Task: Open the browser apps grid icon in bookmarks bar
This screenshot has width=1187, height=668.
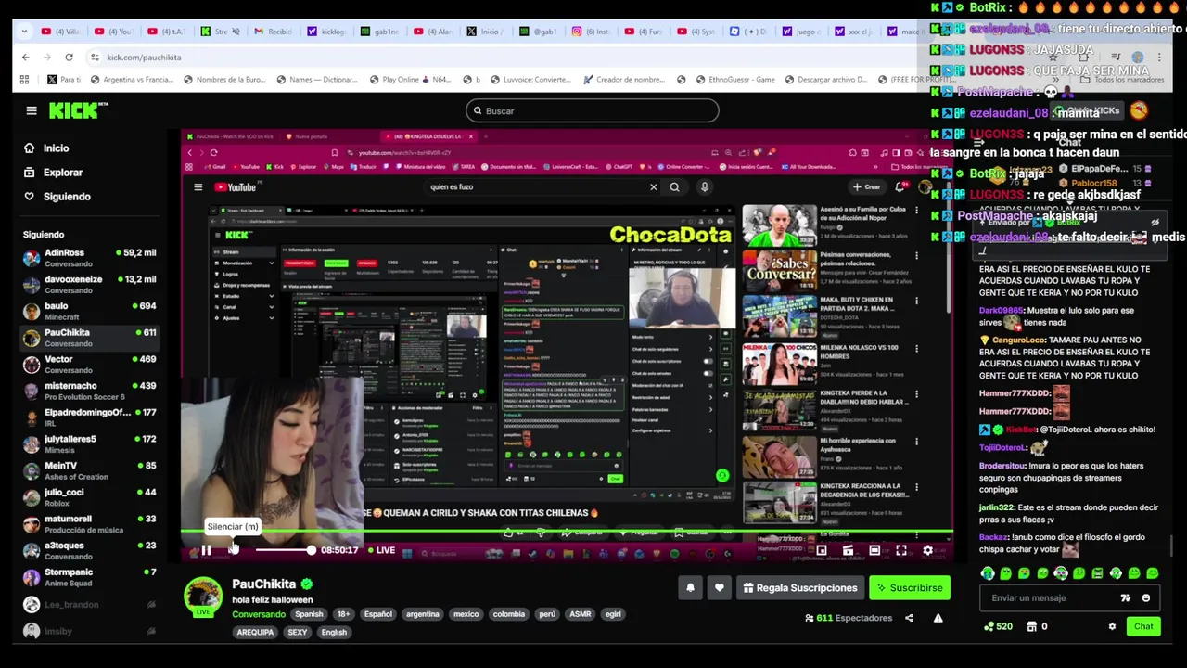Action: point(25,80)
